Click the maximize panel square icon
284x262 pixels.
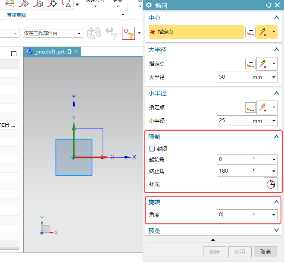14,54
